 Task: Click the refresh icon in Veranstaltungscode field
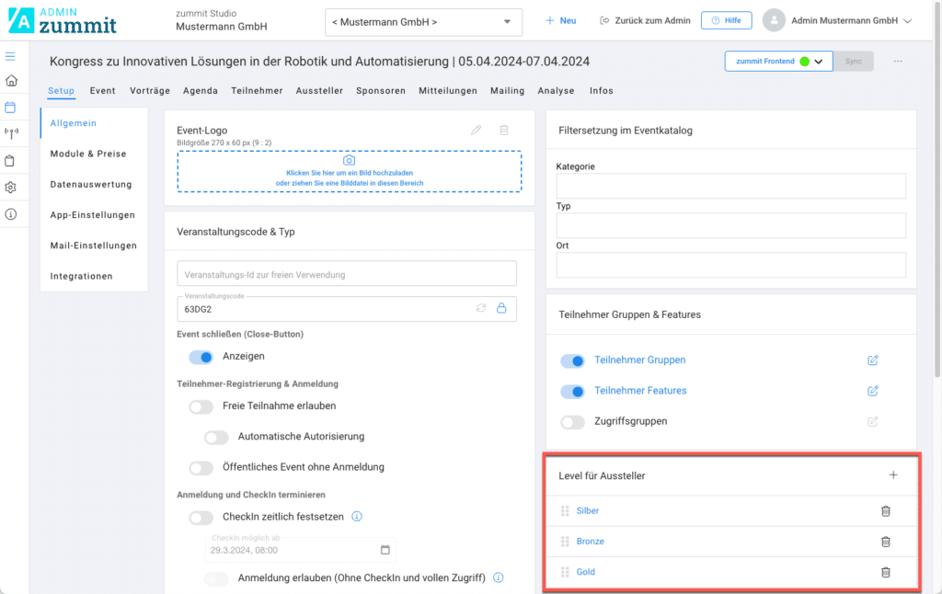(x=481, y=308)
